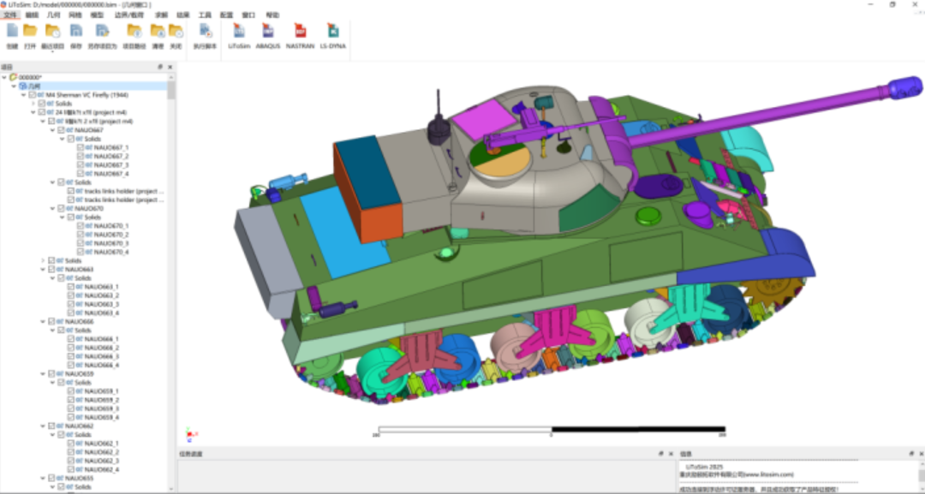Open the 几何 menu in the menu bar

coord(53,15)
